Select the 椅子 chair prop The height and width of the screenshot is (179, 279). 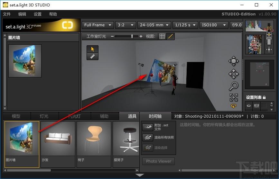click(94, 144)
